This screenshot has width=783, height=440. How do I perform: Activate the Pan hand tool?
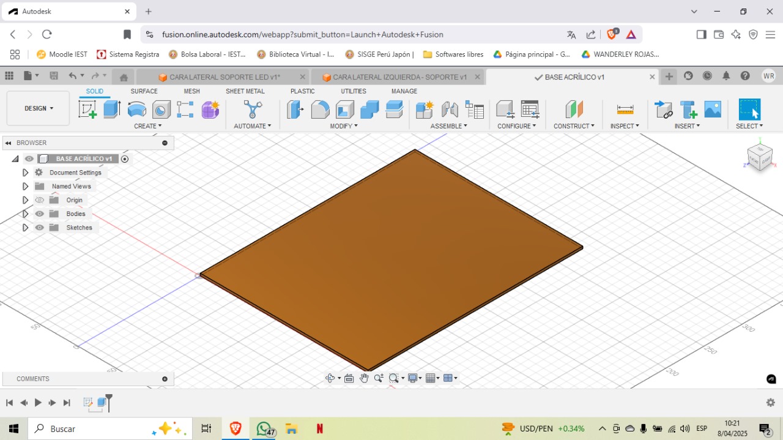tap(364, 378)
